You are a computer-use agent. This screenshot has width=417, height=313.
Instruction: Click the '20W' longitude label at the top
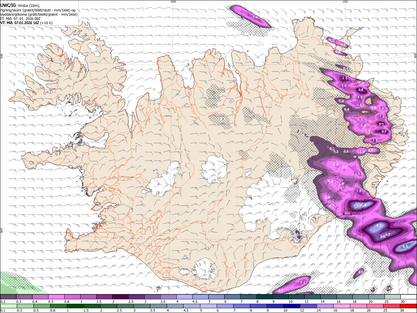click(173, 2)
